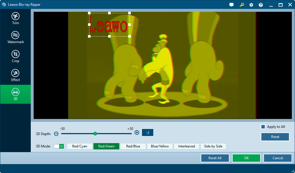Viewport: 295px width, 173px height.
Task: Decrease 3D depth with minus button
Action: (x=56, y=134)
